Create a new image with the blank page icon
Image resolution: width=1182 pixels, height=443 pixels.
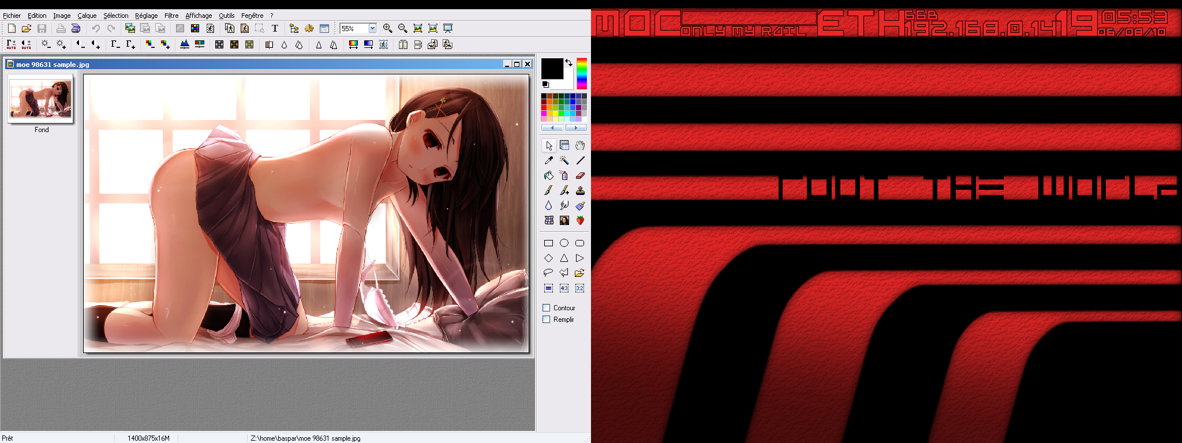(x=12, y=28)
